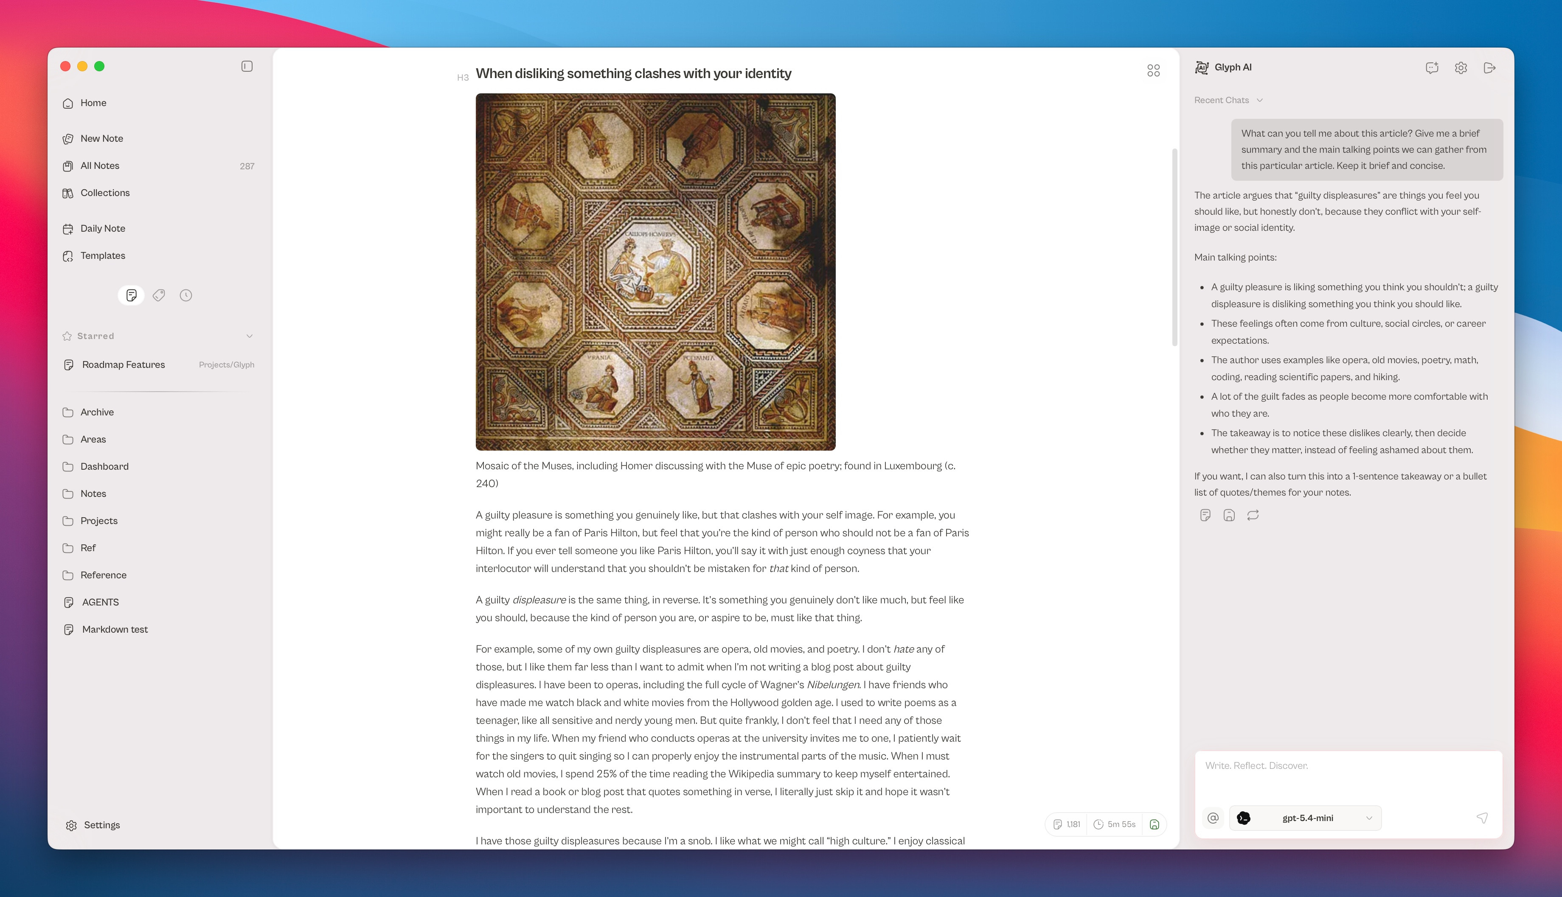This screenshot has height=897, width=1562.
Task: Open the new chat icon in Glyph AI
Action: tap(1431, 68)
